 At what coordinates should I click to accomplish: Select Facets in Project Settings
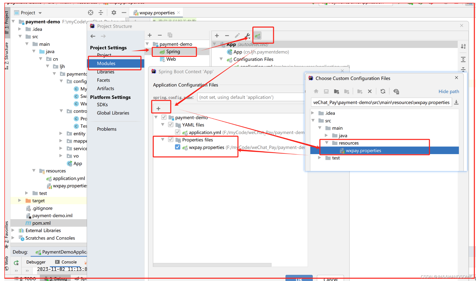[x=103, y=80]
